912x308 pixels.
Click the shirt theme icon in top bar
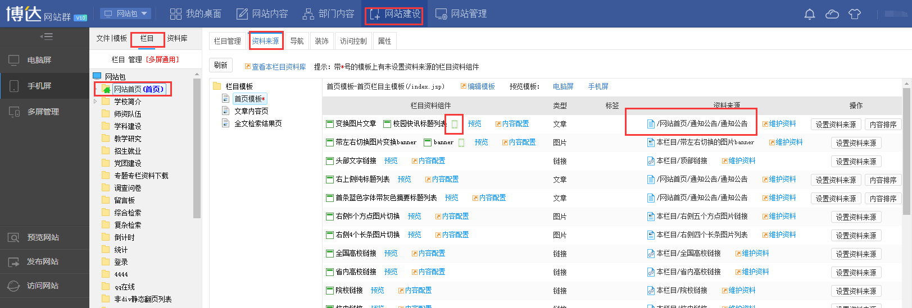(854, 14)
